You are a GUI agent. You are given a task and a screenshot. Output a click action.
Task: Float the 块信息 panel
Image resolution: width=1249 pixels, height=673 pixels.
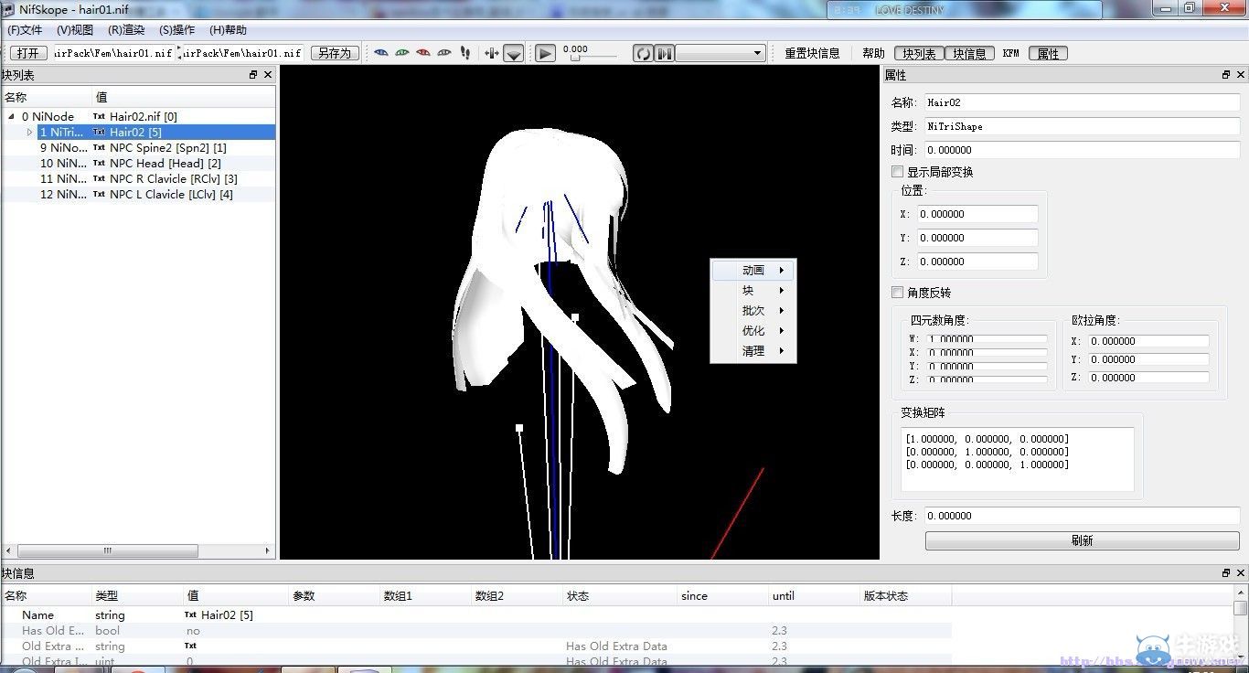pos(1226,573)
